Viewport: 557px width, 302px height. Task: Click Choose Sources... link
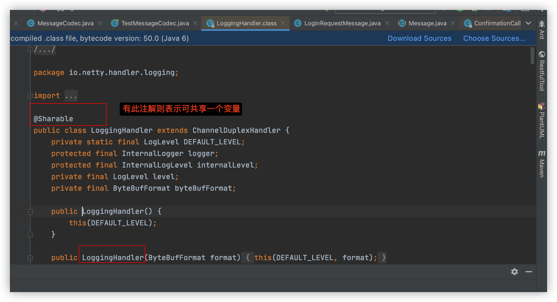[494, 38]
